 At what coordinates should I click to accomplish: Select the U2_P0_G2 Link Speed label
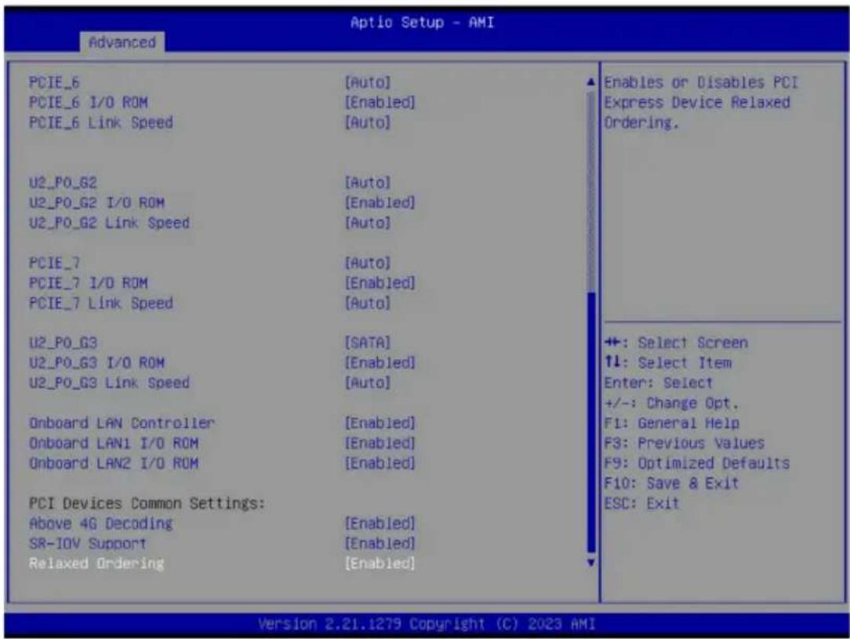point(109,223)
